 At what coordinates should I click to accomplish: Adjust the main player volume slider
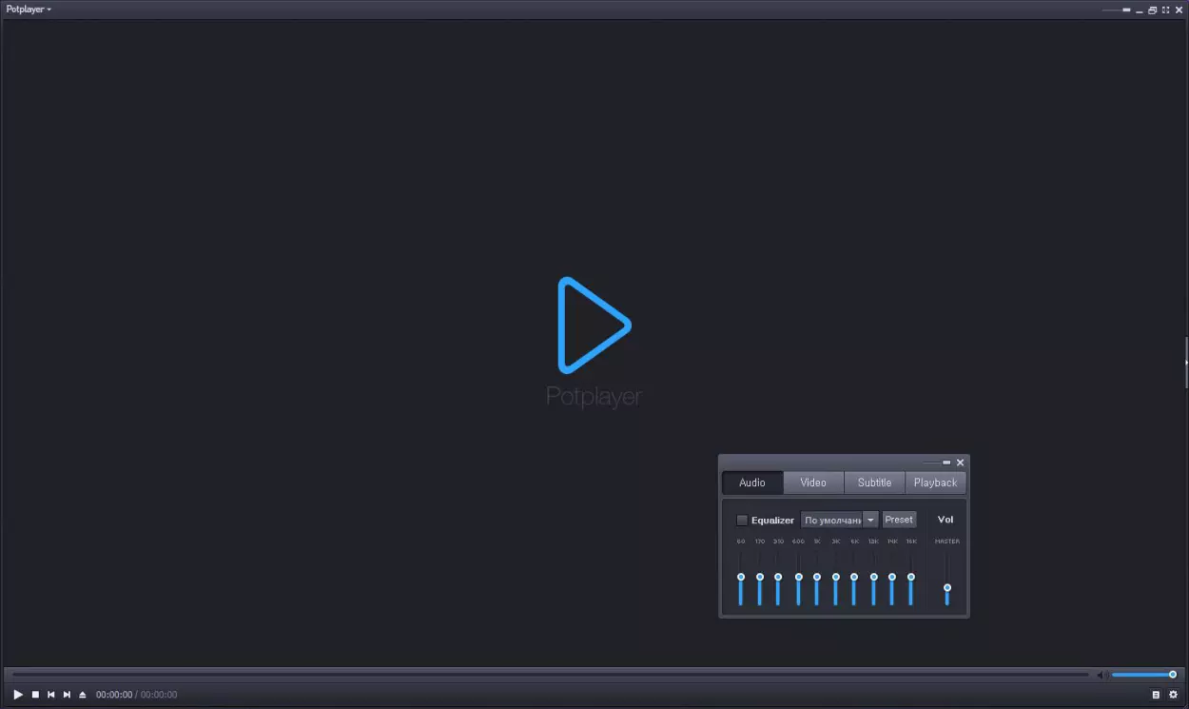click(x=1144, y=675)
